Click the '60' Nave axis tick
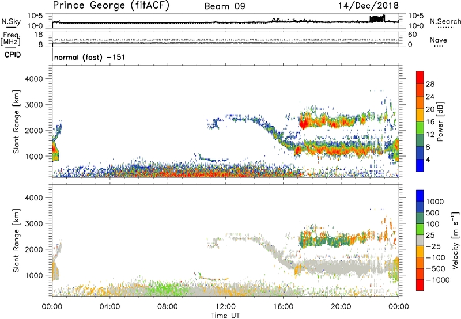Viewport: 461px width, 319px height. (412, 35)
